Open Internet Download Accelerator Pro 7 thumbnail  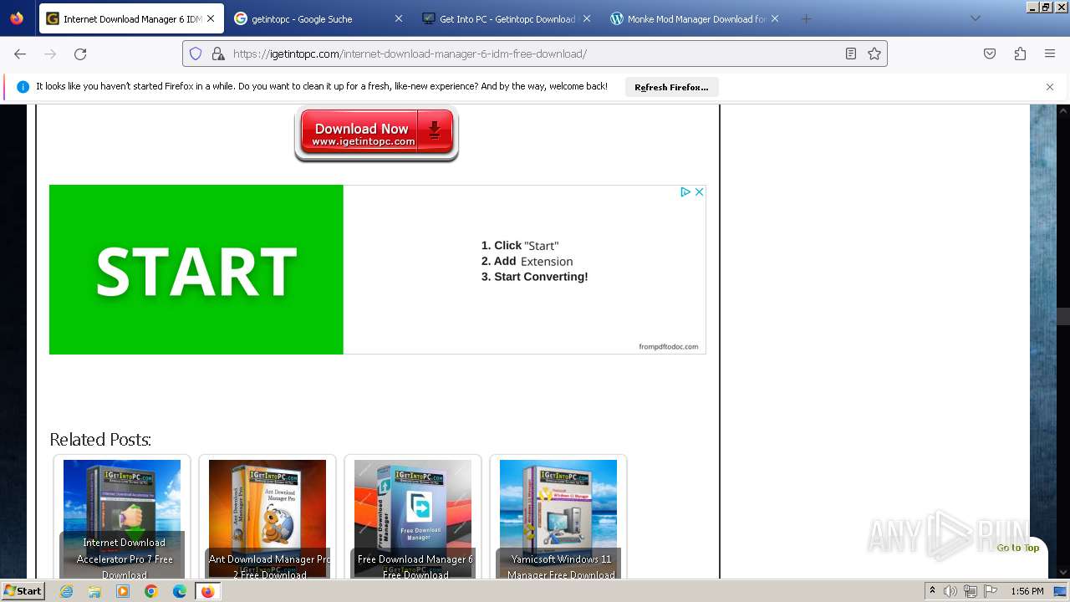click(x=122, y=518)
